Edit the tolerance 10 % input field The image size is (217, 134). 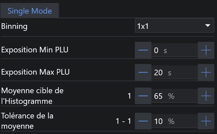(x=174, y=121)
